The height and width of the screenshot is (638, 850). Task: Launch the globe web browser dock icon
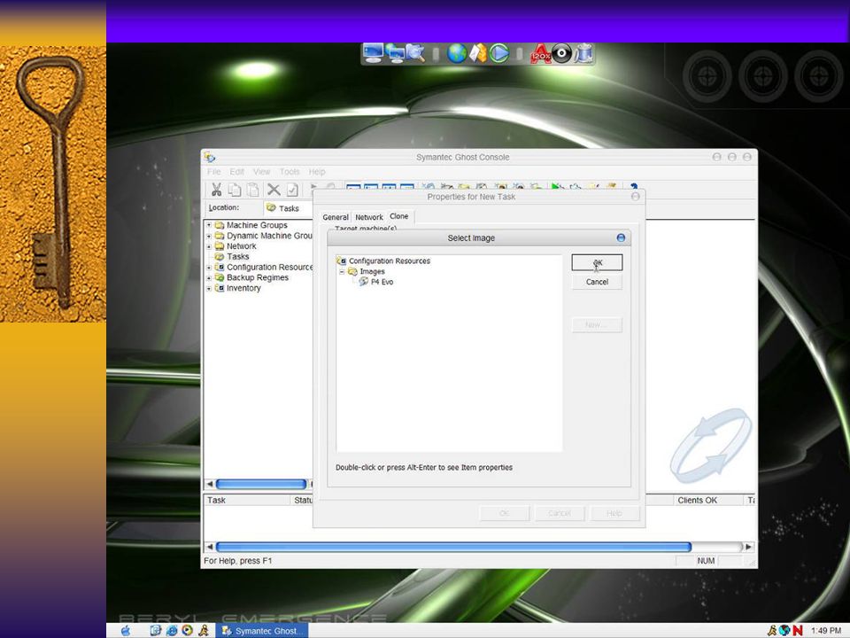coord(457,53)
